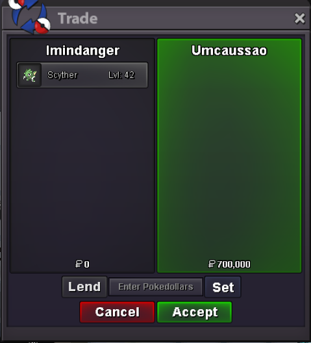Click the Trade title text
This screenshot has width=311, height=343.
tap(78, 18)
